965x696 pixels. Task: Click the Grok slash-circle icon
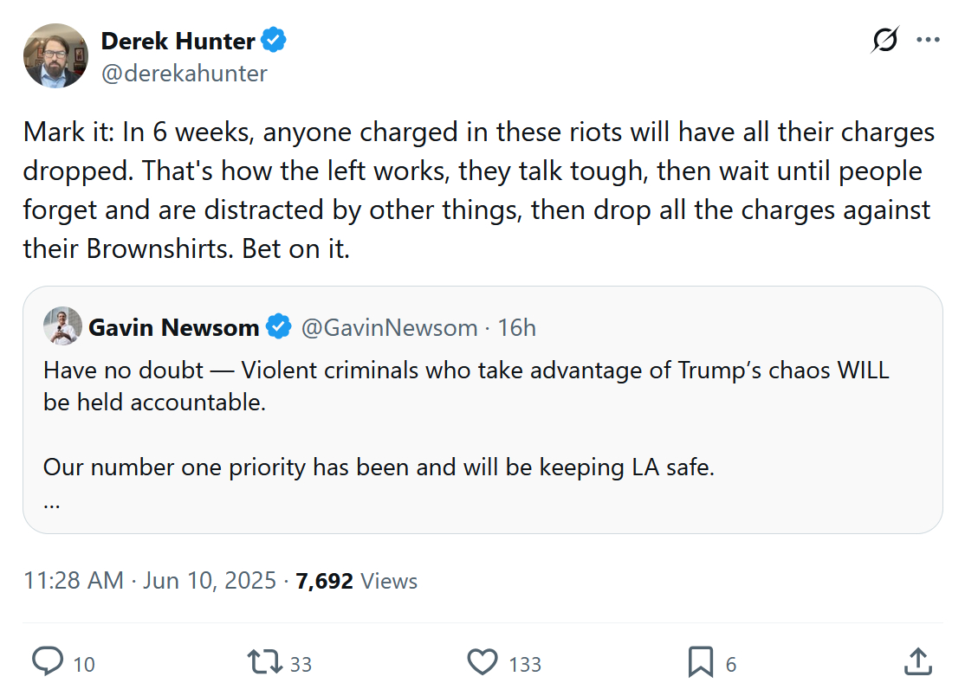click(x=884, y=41)
